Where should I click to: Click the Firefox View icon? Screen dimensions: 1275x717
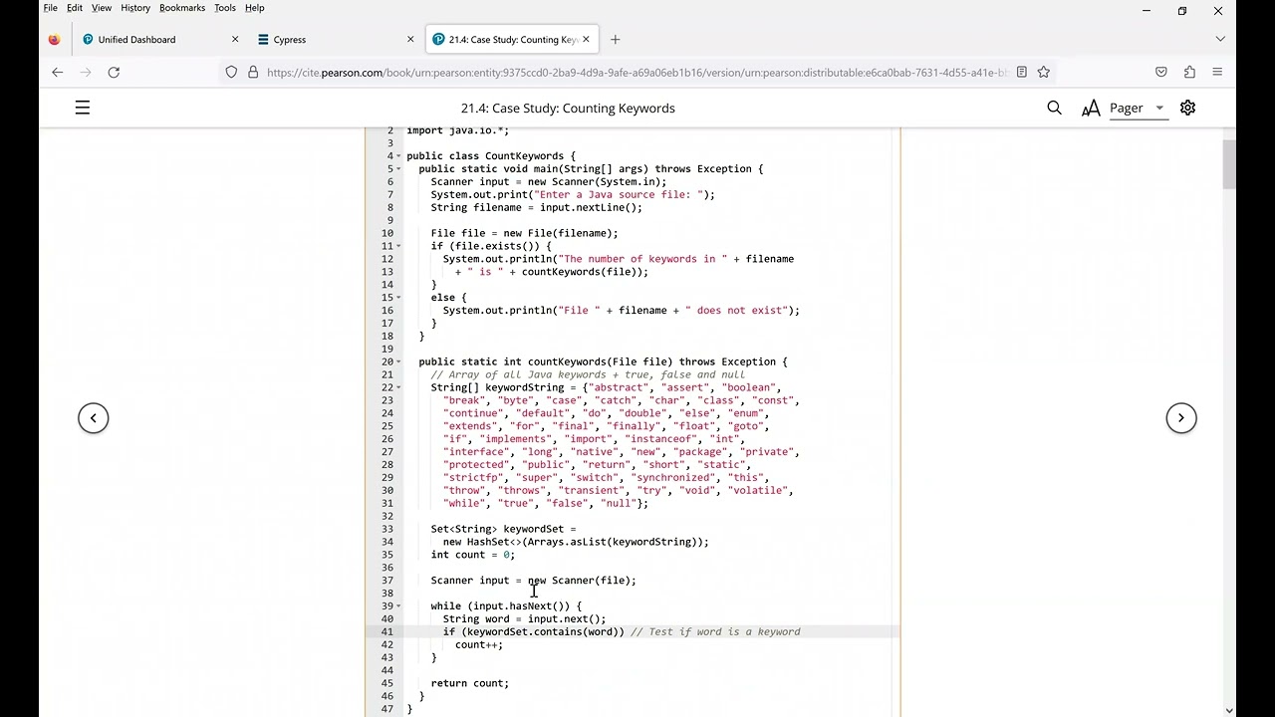(x=54, y=40)
